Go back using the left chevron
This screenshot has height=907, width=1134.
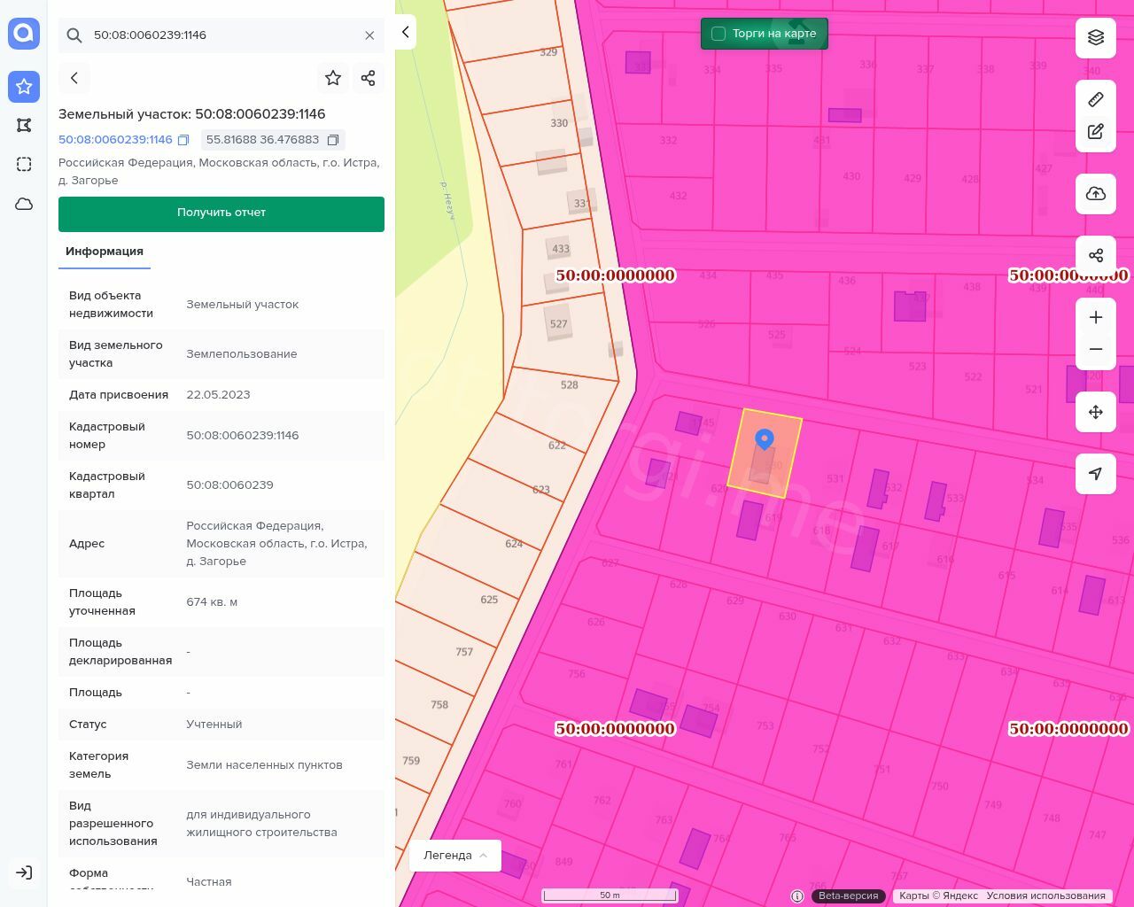(74, 78)
